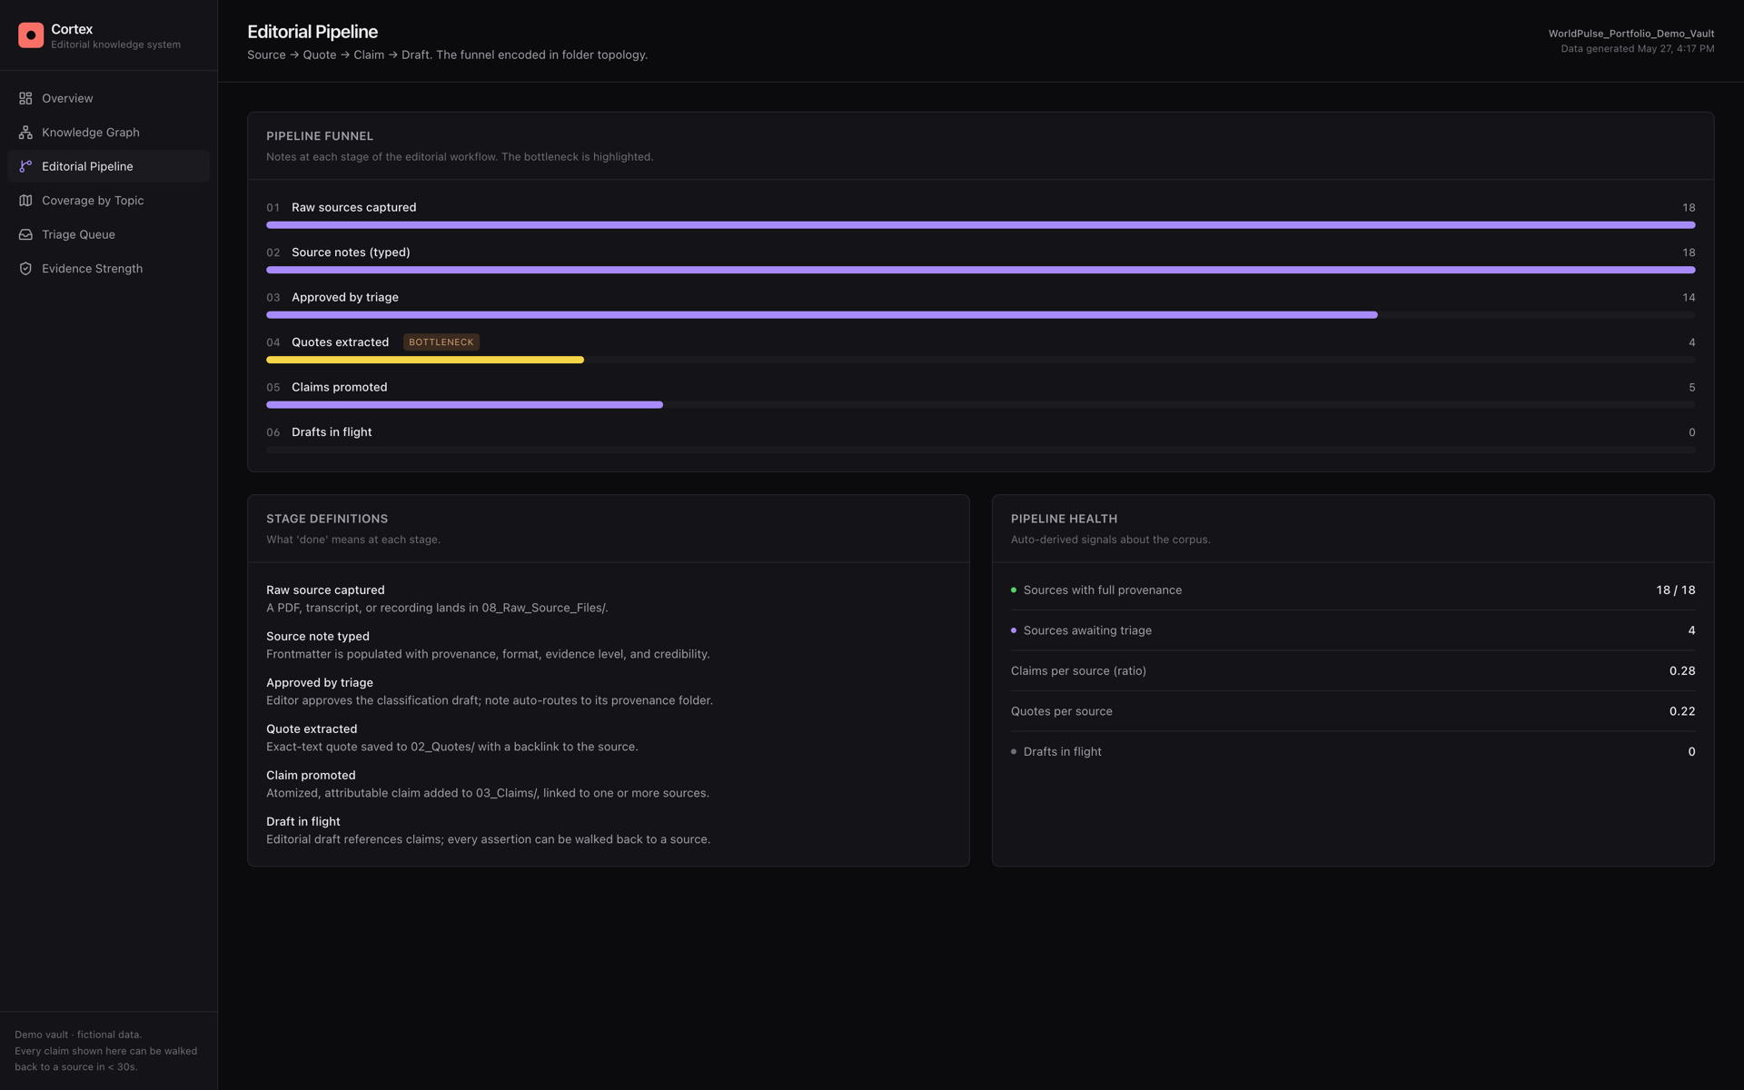Click the count 5 for Claims promoted
1744x1090 pixels.
[1691, 388]
